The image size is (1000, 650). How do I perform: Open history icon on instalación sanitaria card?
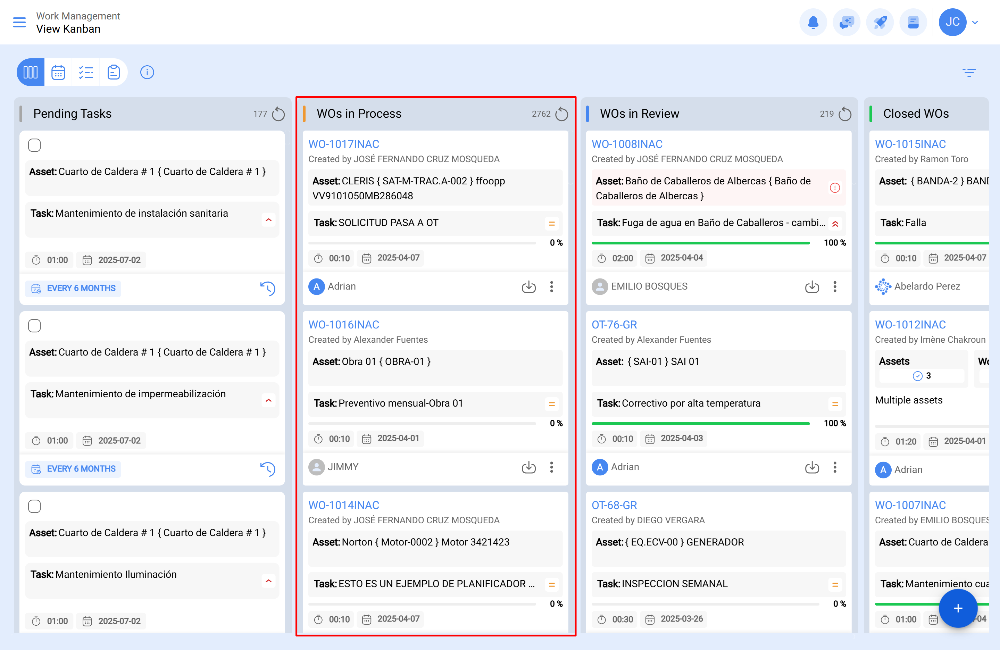point(268,289)
